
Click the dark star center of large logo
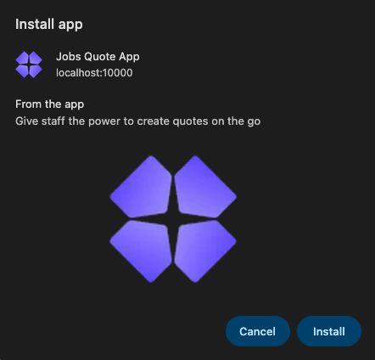click(173, 219)
